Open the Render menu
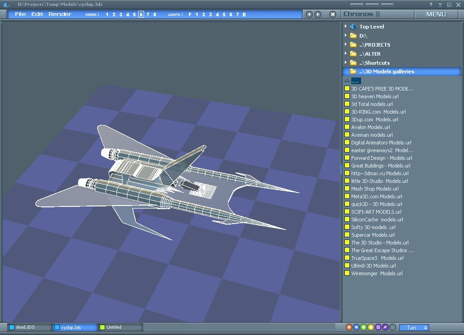The width and height of the screenshot is (464, 335). pos(60,14)
